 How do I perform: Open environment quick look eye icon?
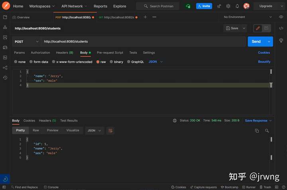(x=281, y=17)
